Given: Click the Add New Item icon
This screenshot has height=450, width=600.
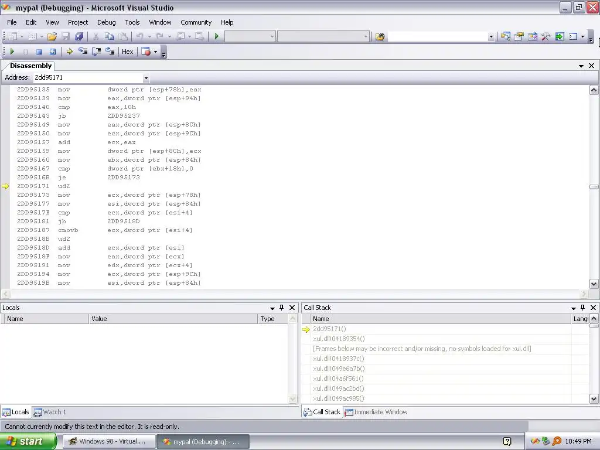Looking at the screenshot, I should 33,36.
